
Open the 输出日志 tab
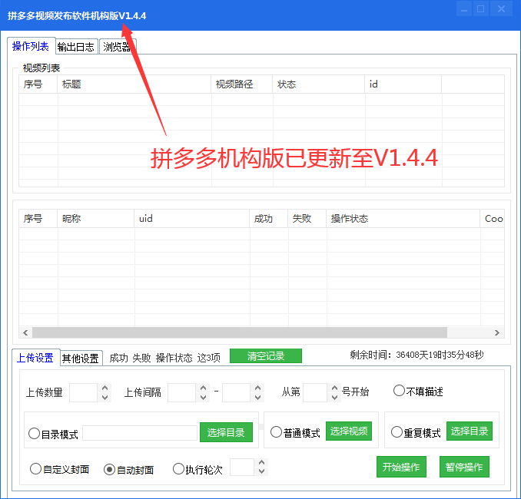click(x=76, y=47)
